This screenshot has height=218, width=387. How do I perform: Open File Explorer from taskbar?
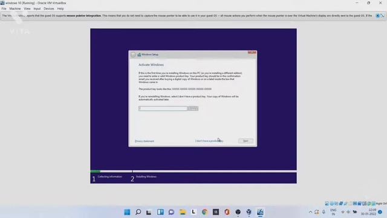click(x=183, y=212)
